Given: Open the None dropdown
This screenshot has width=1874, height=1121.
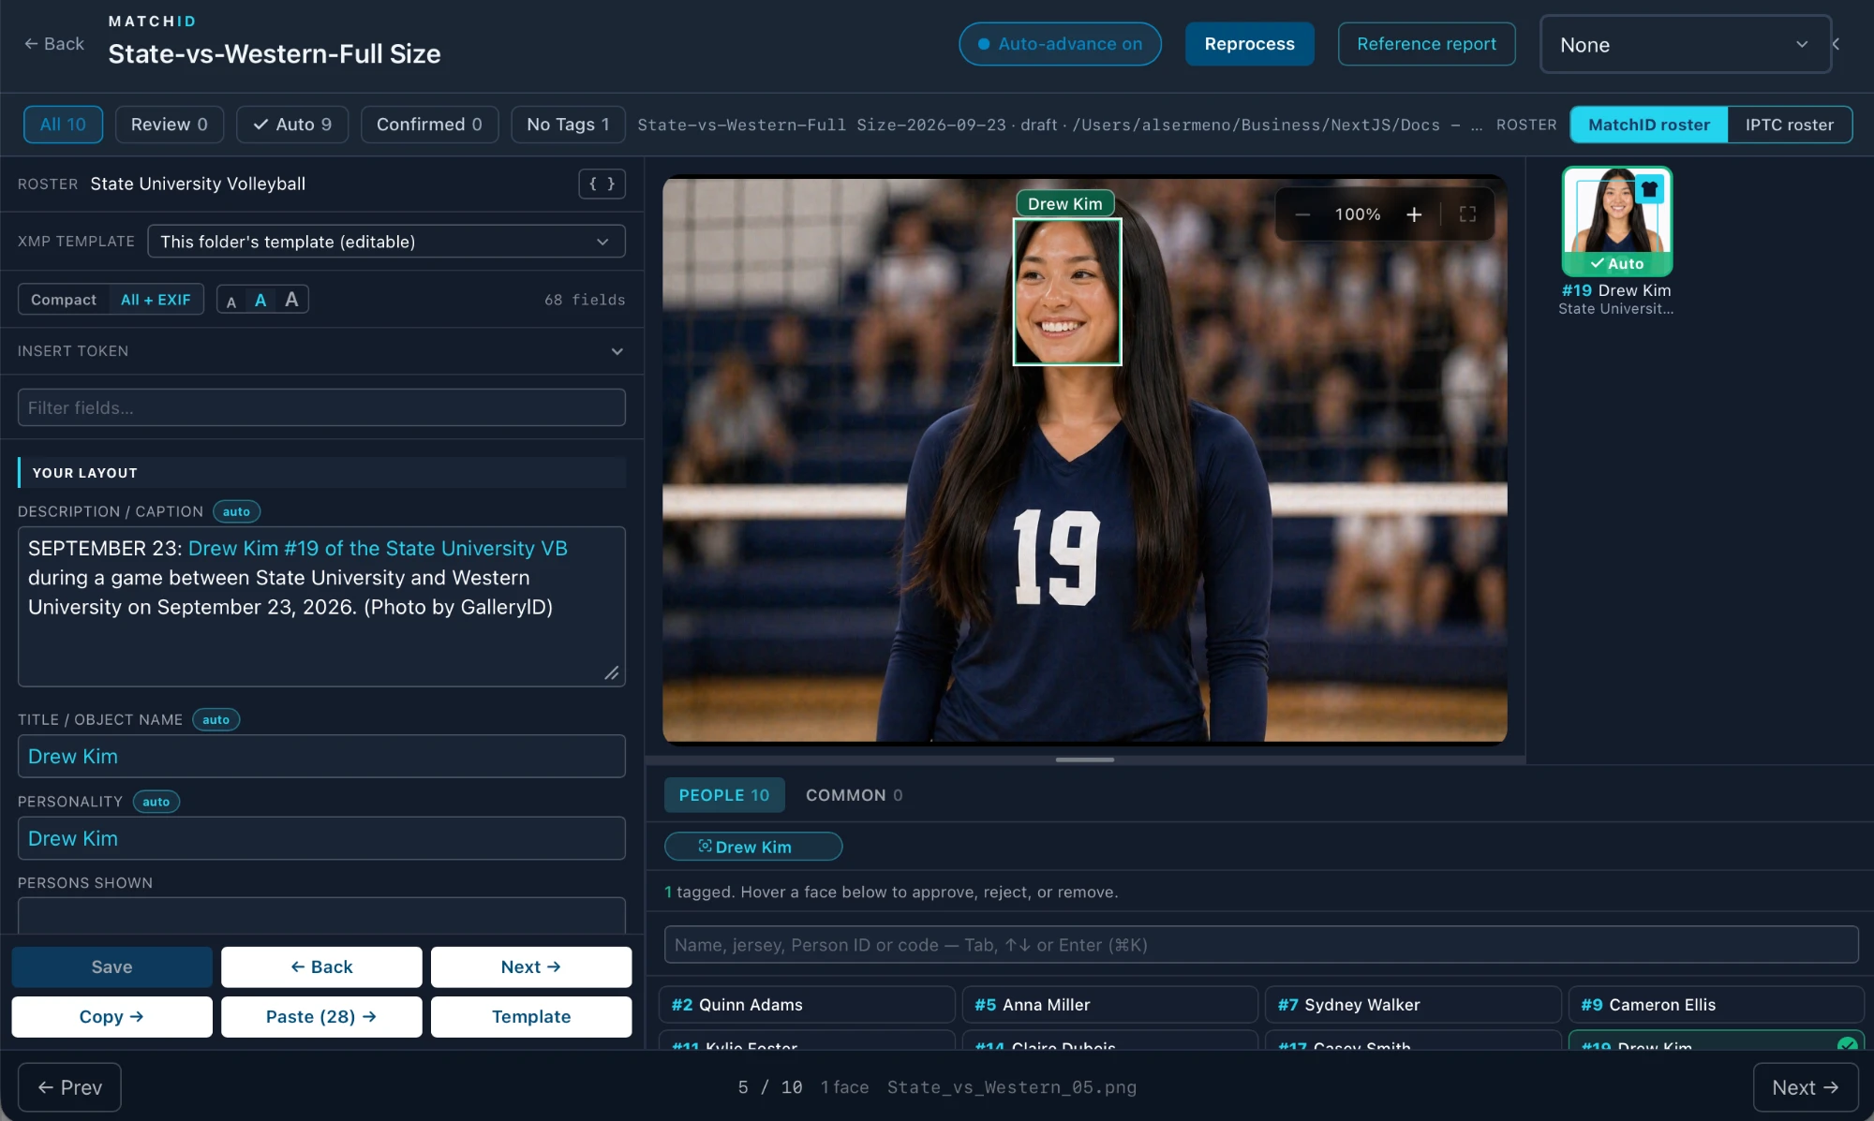Looking at the screenshot, I should (x=1685, y=44).
